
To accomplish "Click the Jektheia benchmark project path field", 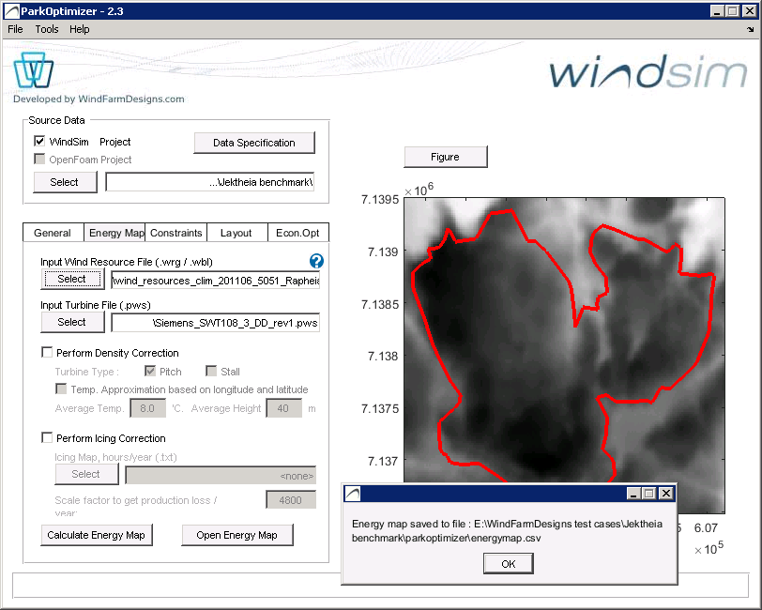I will tap(210, 182).
